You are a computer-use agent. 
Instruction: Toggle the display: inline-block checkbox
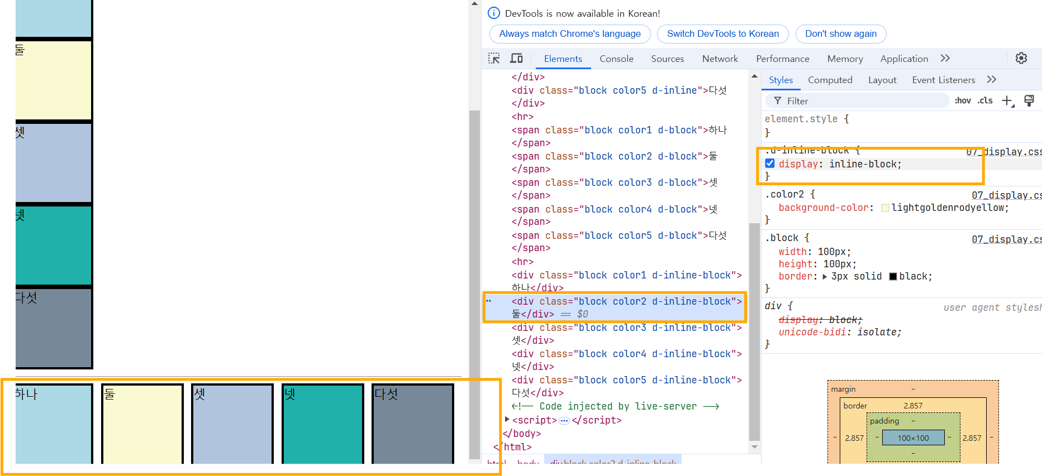[x=770, y=164]
